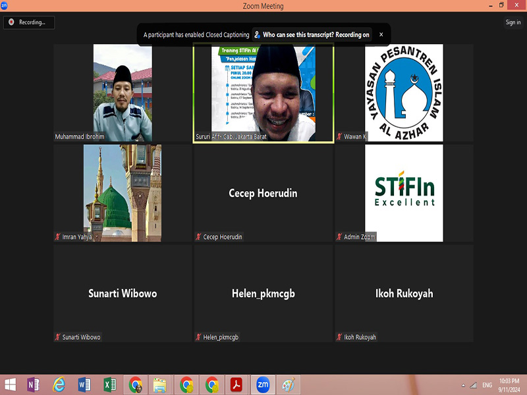Click the ENG language indicator in tray

[x=487, y=385]
